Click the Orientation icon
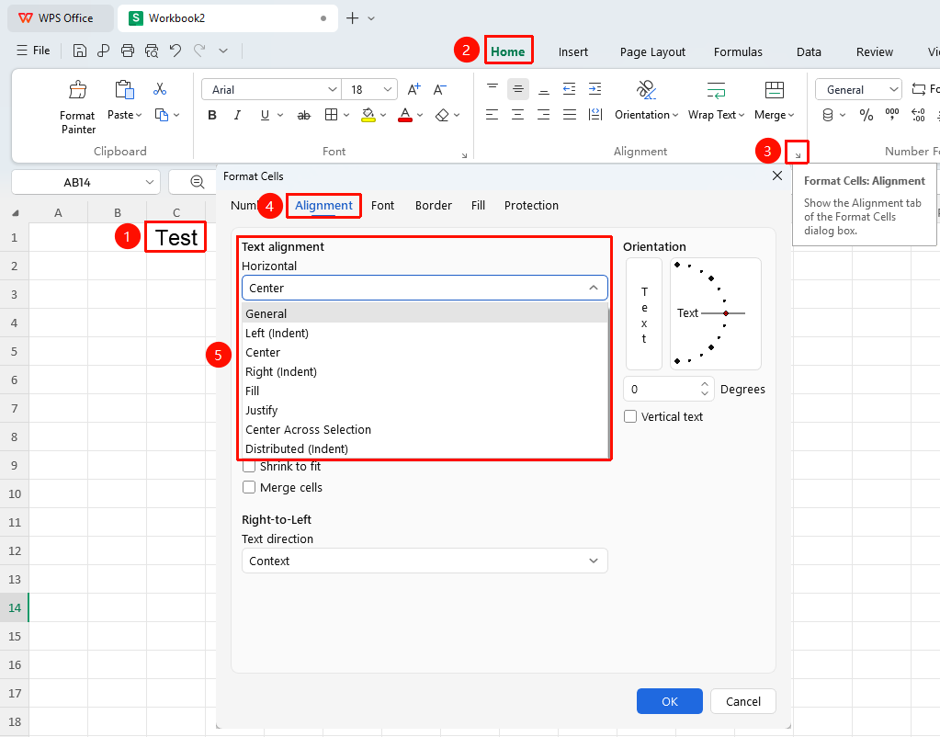 (646, 90)
